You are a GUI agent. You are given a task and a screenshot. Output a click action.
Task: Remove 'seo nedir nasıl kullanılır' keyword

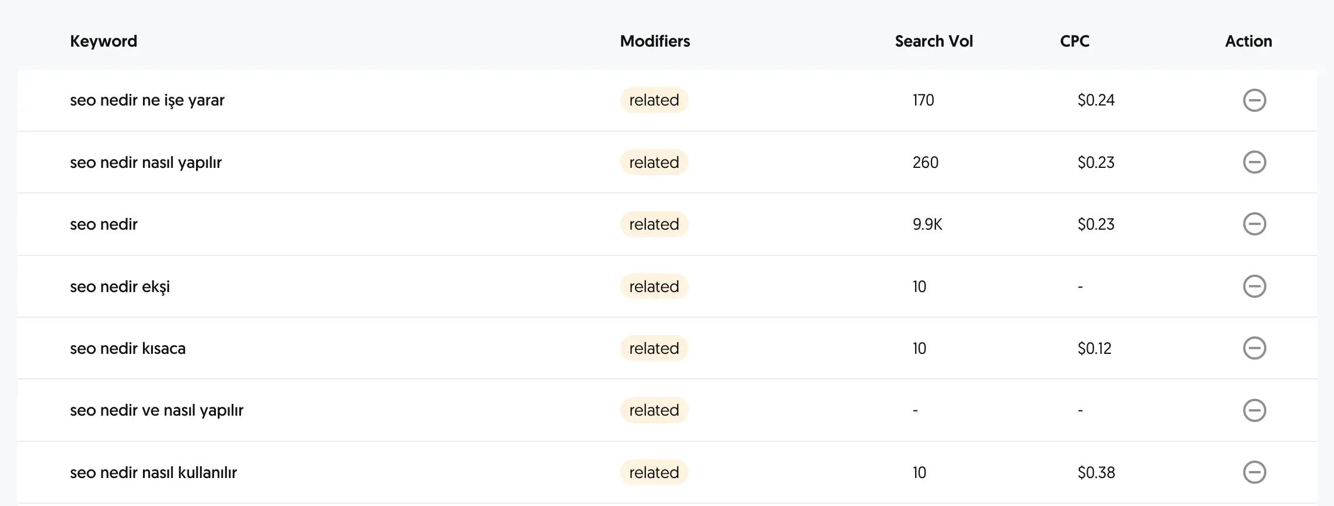(x=1254, y=472)
